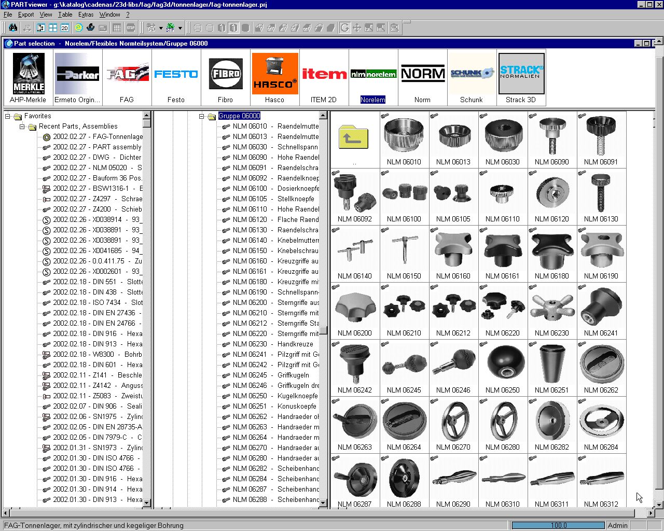Open recent item 2002.02.27 PART assembly
The height and width of the screenshot is (531, 664).
click(x=92, y=147)
